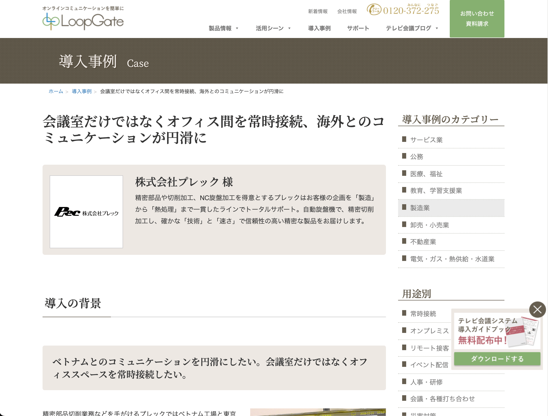This screenshot has height=416, width=548.
Task: Open the 新着情報 link
Action: (x=318, y=11)
